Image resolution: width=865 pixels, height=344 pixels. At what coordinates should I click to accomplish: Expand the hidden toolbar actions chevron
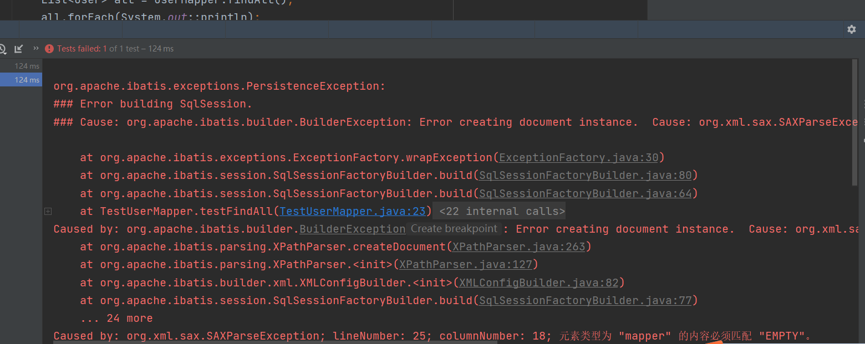tap(36, 49)
